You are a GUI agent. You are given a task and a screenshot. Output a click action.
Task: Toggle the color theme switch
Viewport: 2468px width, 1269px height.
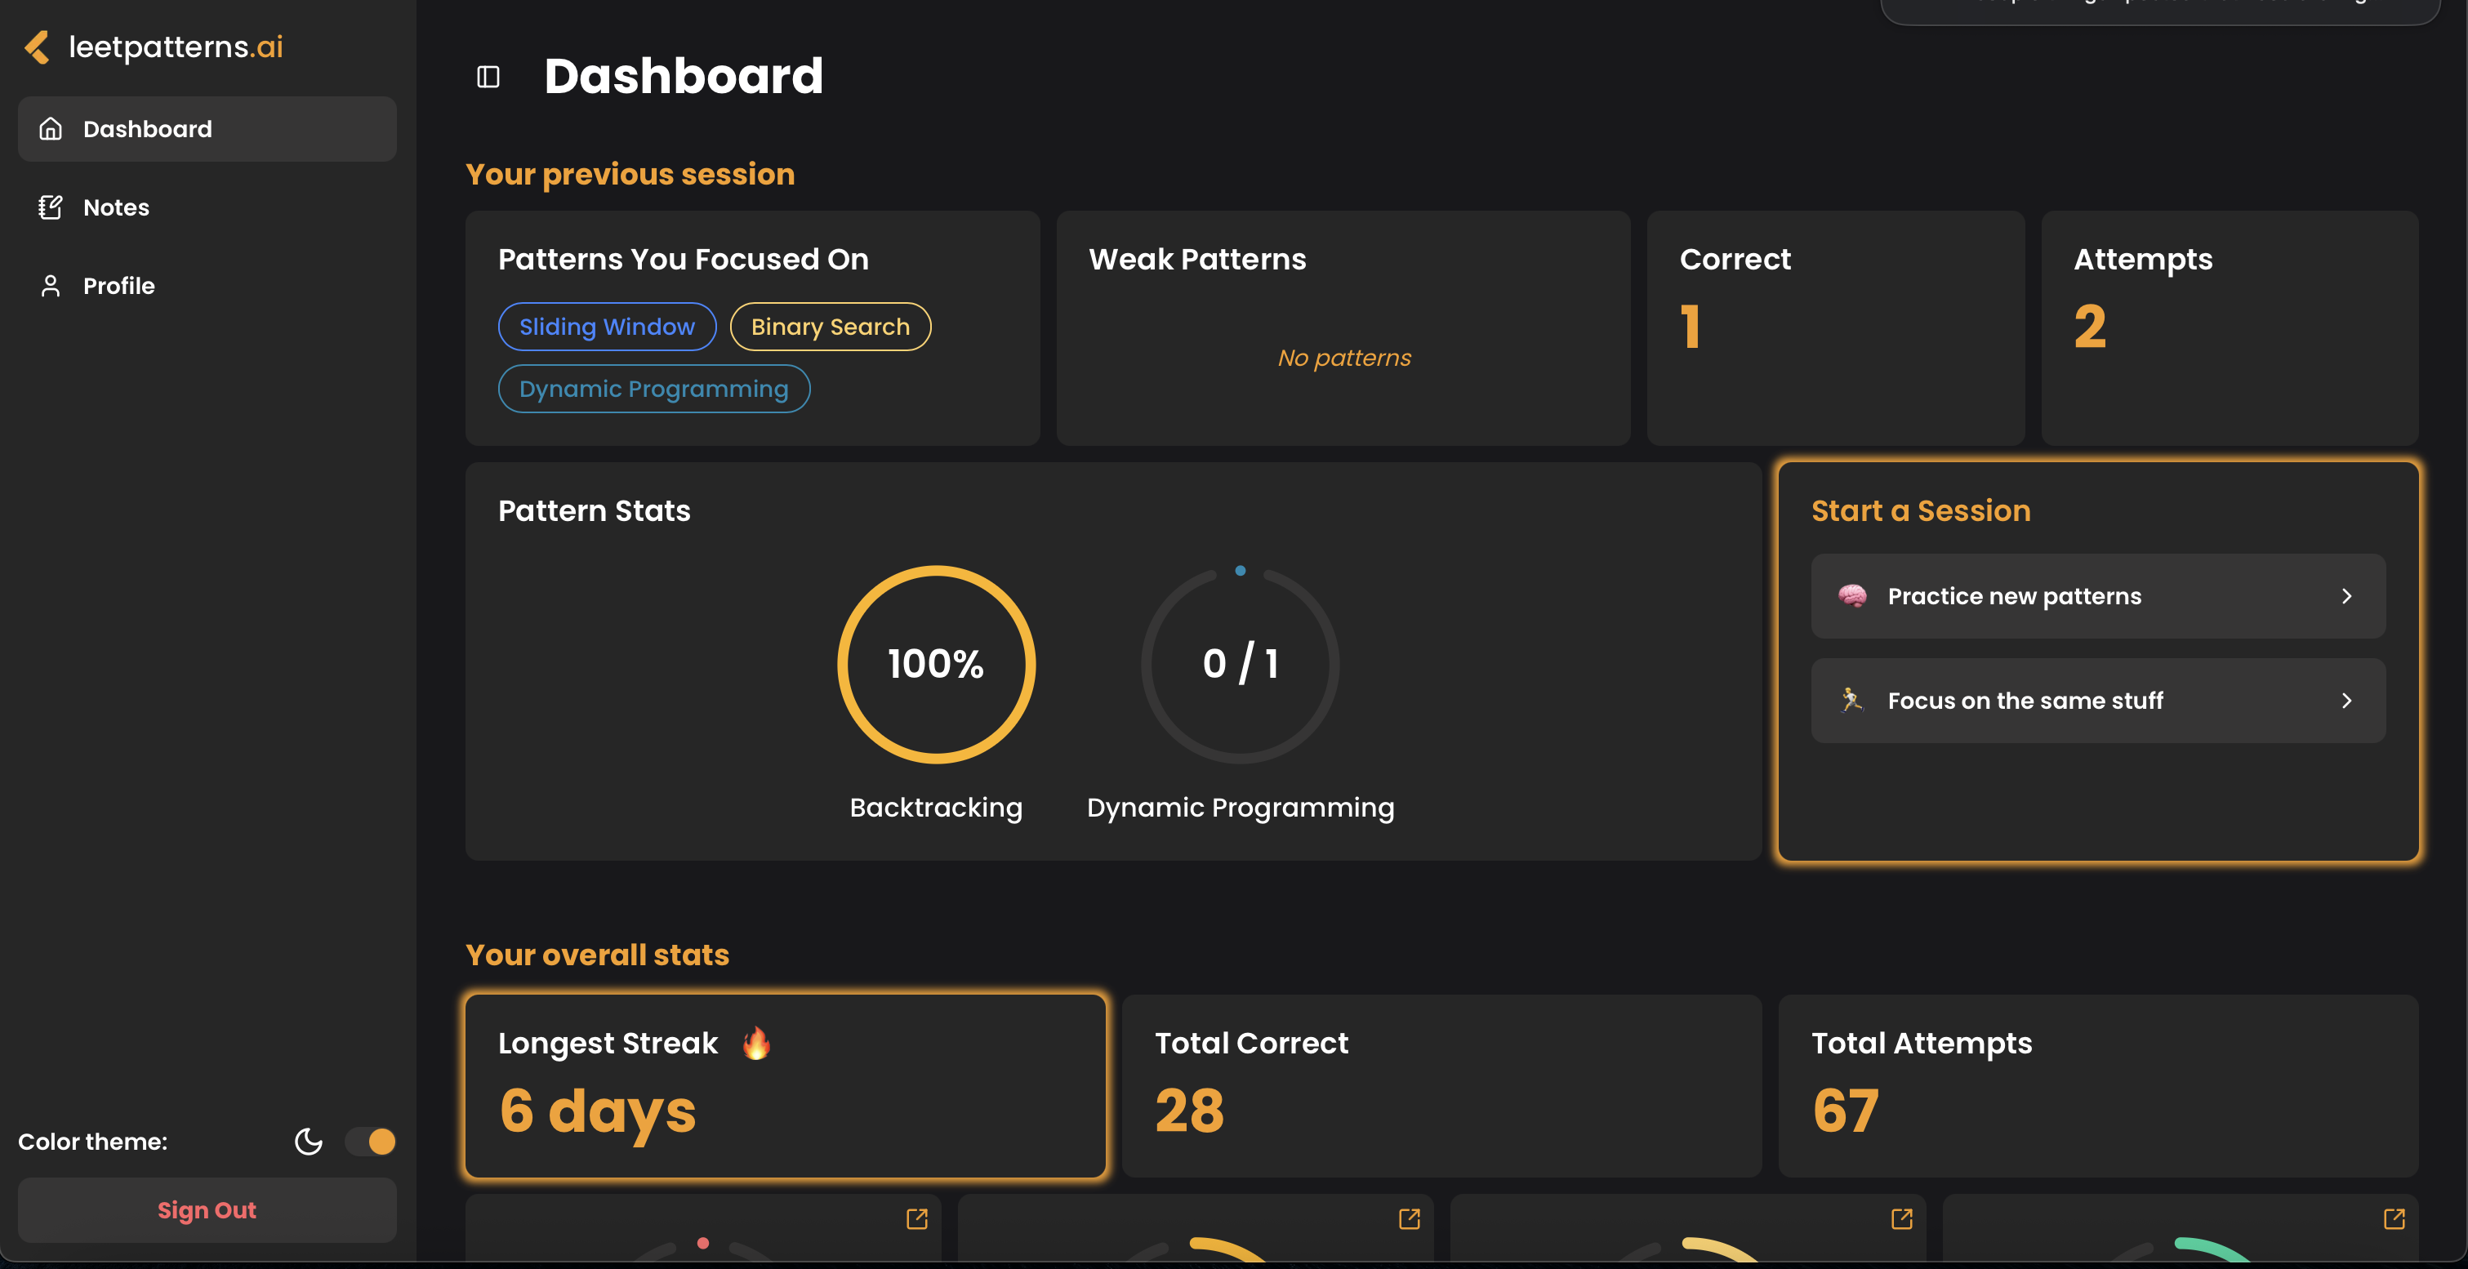click(371, 1141)
